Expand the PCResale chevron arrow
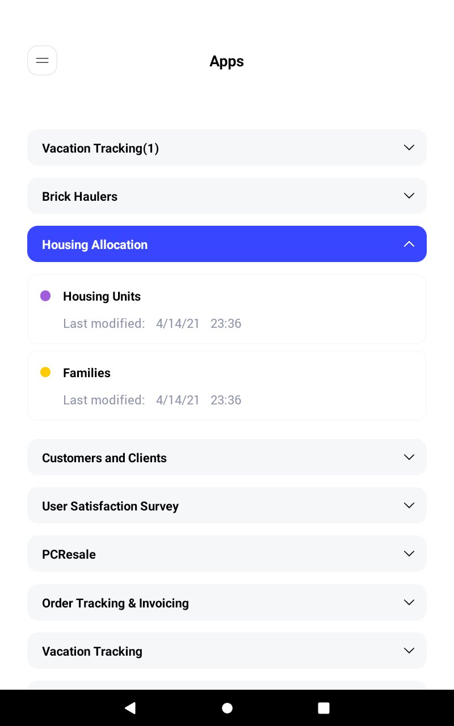This screenshot has width=454, height=726. coord(409,554)
